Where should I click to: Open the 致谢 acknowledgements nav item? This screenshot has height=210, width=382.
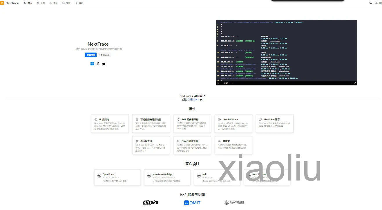point(79,3)
